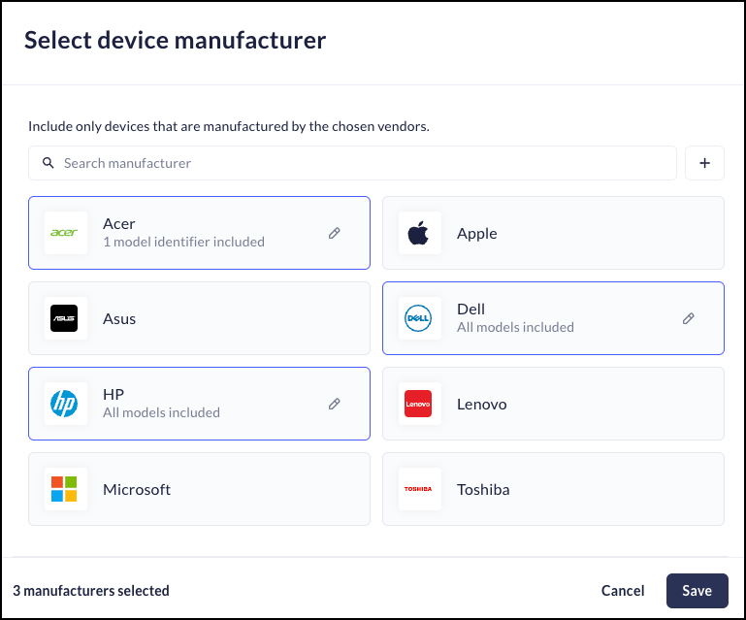Click the Lenovo logo icon
Screen dimensions: 746x620
418,404
